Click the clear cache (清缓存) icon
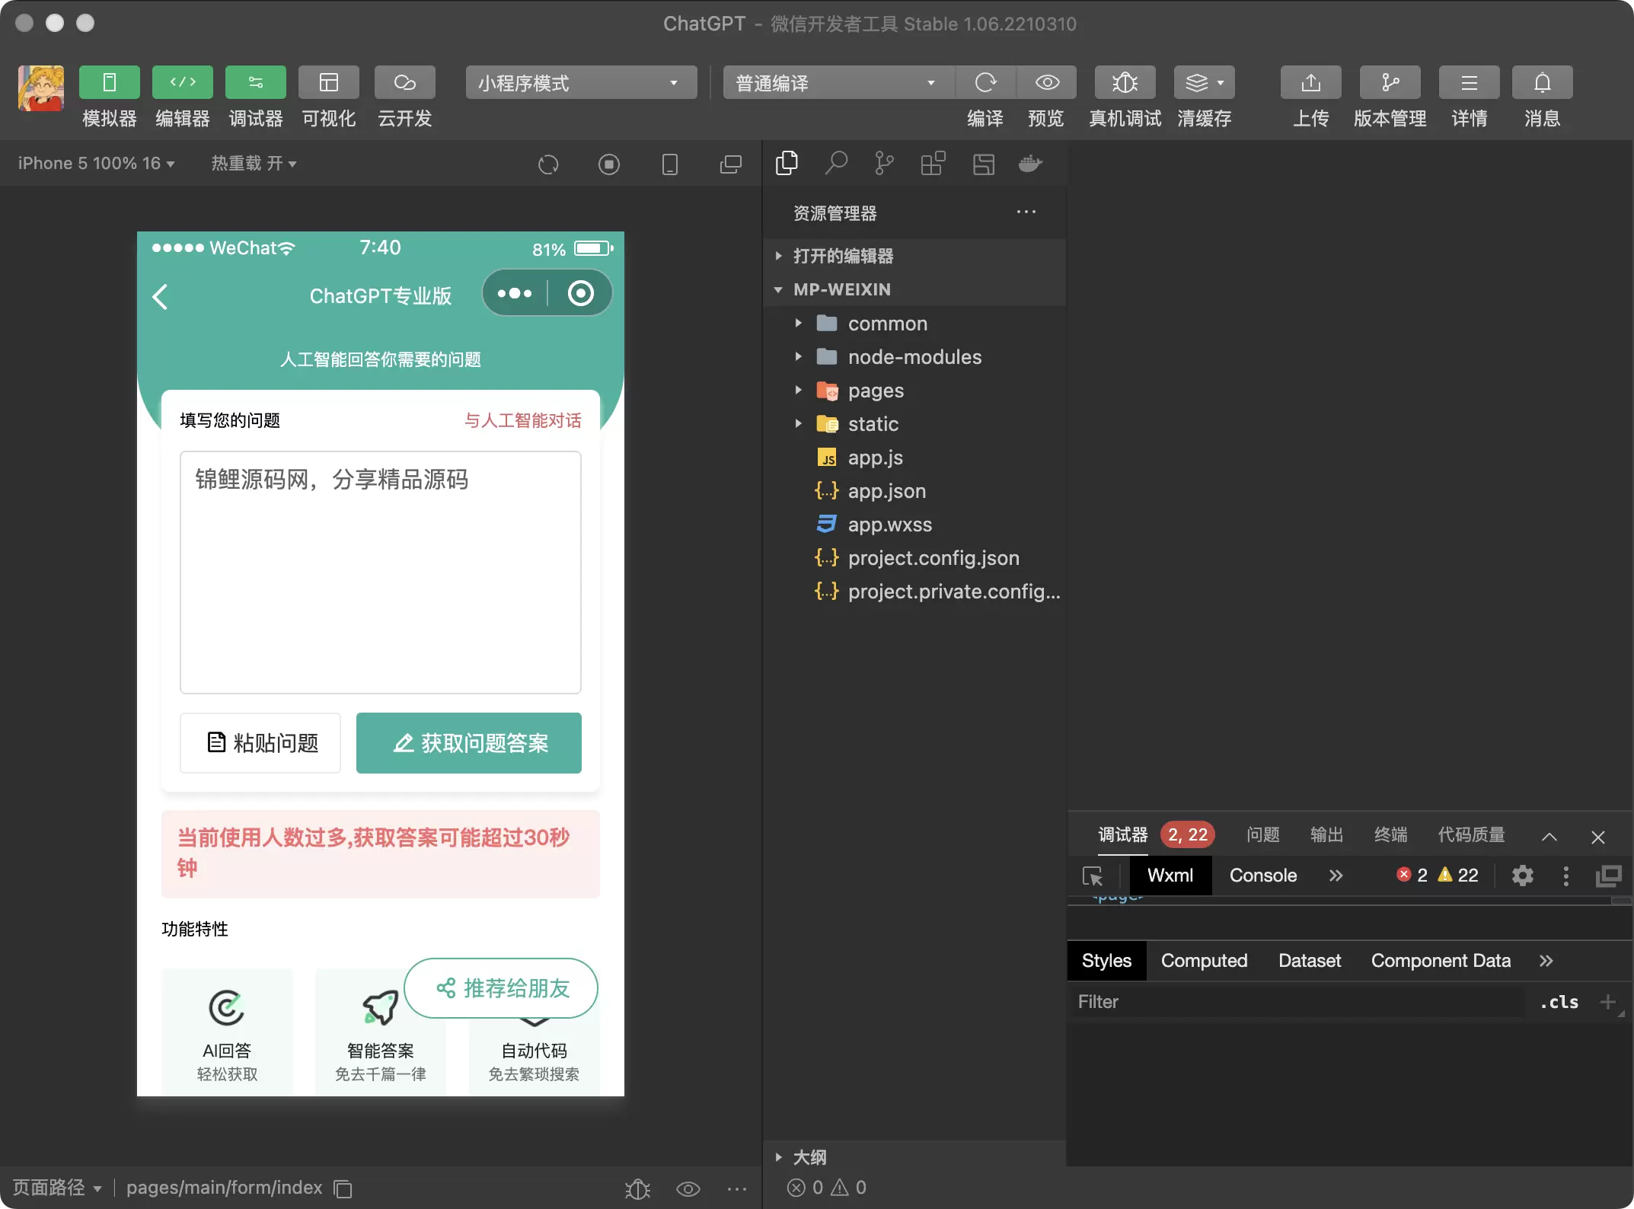 point(1204,82)
